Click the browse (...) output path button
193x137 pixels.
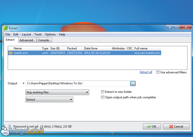pyautogui.click(x=133, y=84)
